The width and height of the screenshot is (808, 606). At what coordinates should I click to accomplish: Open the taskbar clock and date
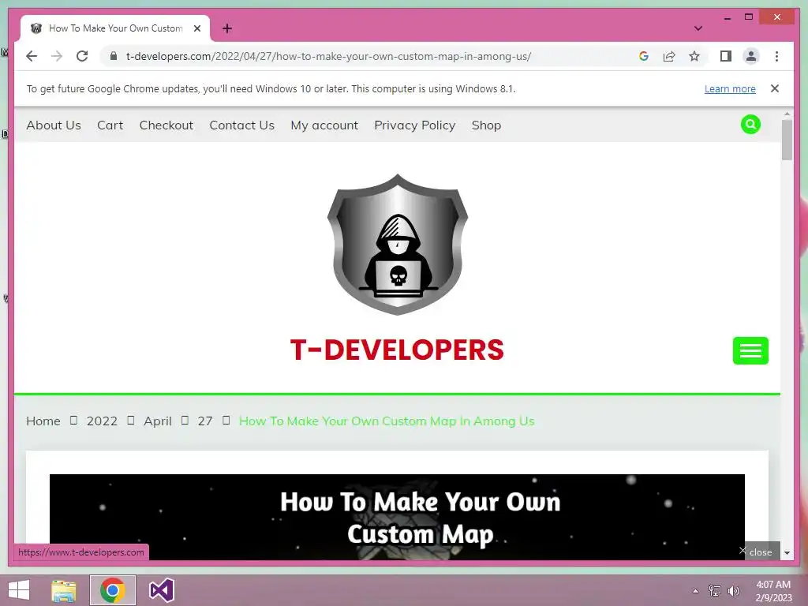(x=773, y=591)
